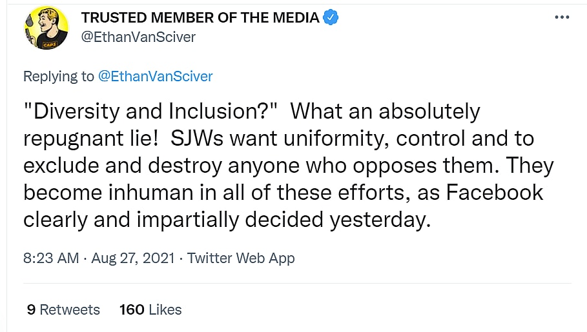This screenshot has height=332, width=587.
Task: Click the Aug 27, 2021 date
Action: point(133,258)
